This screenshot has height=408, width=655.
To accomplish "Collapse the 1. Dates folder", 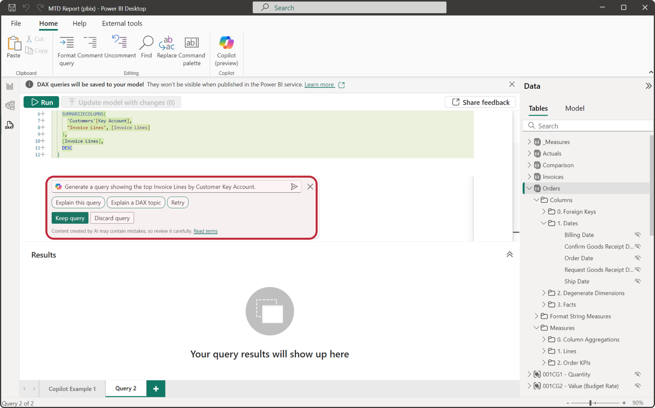I will point(543,223).
